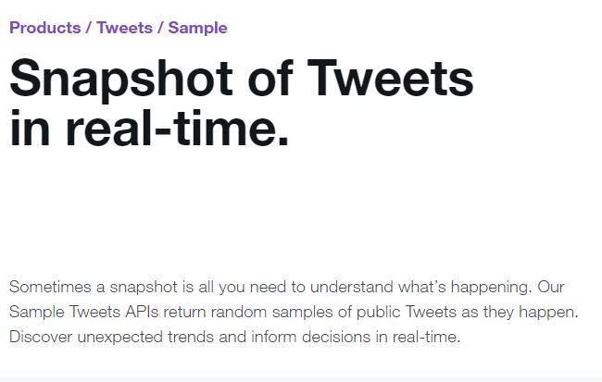Viewport: 602px width, 382px height.
Task: Go to the Tweets breadcrumb link
Action: pos(124,28)
